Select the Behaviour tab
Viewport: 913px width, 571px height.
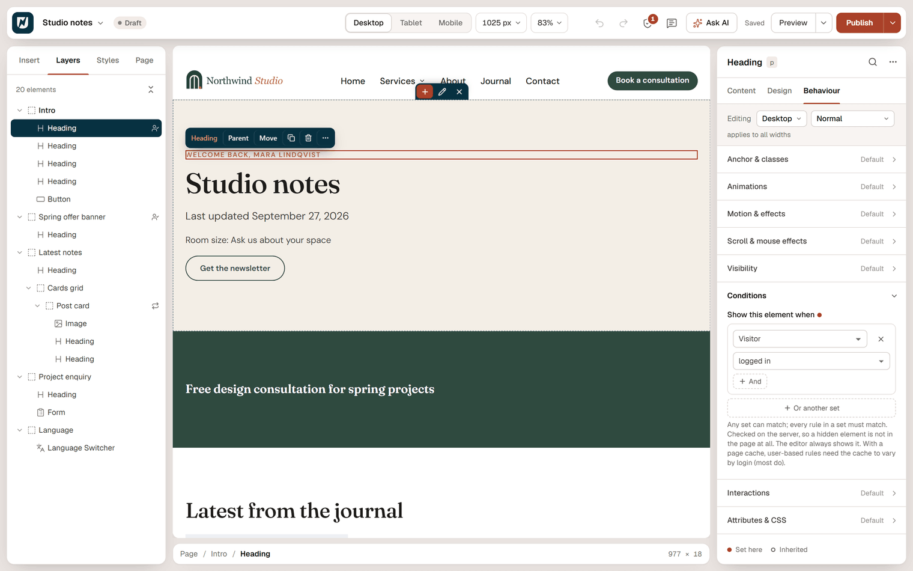click(x=821, y=91)
